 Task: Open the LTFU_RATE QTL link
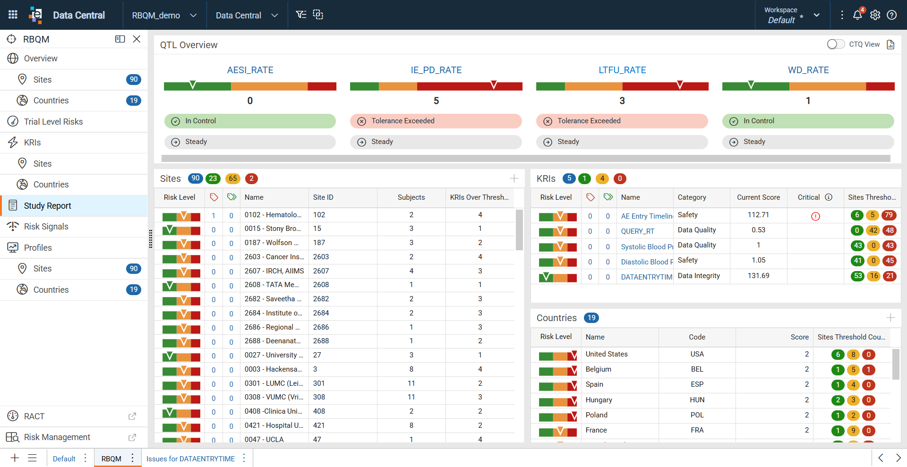tap(622, 70)
